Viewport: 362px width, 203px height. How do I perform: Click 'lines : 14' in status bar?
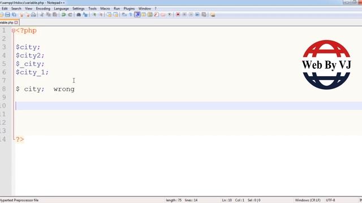(x=191, y=200)
